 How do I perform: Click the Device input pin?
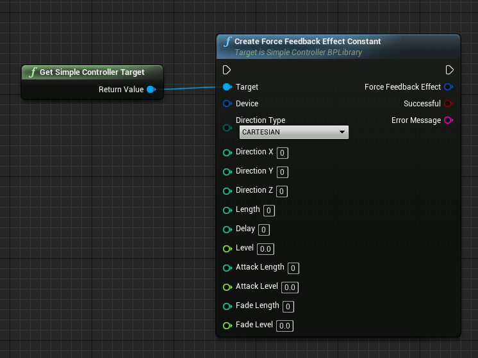click(227, 104)
